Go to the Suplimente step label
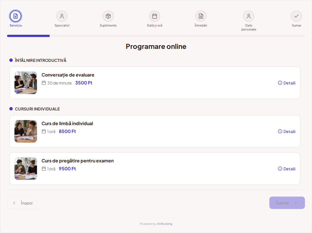312x233 pixels. (108, 25)
